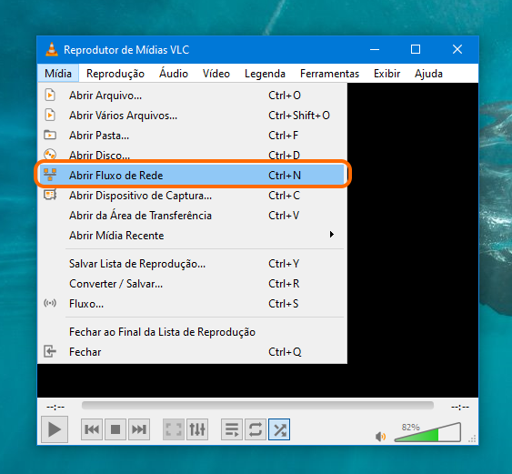Toggle the playlist view icon
512x474 pixels.
232,429
